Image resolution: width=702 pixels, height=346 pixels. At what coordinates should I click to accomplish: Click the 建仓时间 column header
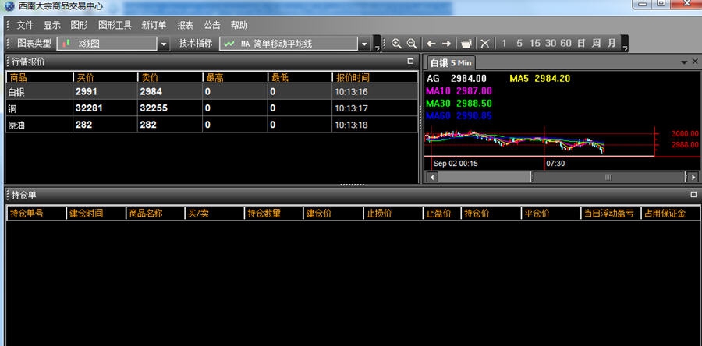pyautogui.click(x=97, y=214)
